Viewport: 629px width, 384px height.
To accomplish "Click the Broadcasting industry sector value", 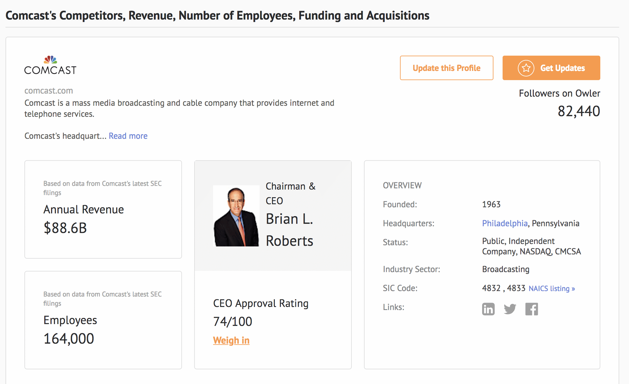I will (x=506, y=269).
